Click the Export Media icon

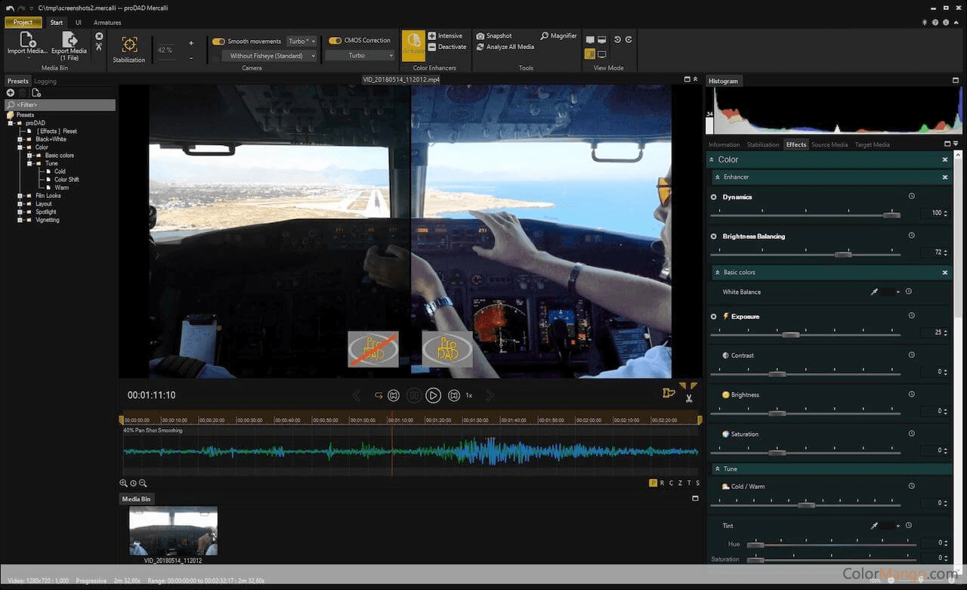69,41
